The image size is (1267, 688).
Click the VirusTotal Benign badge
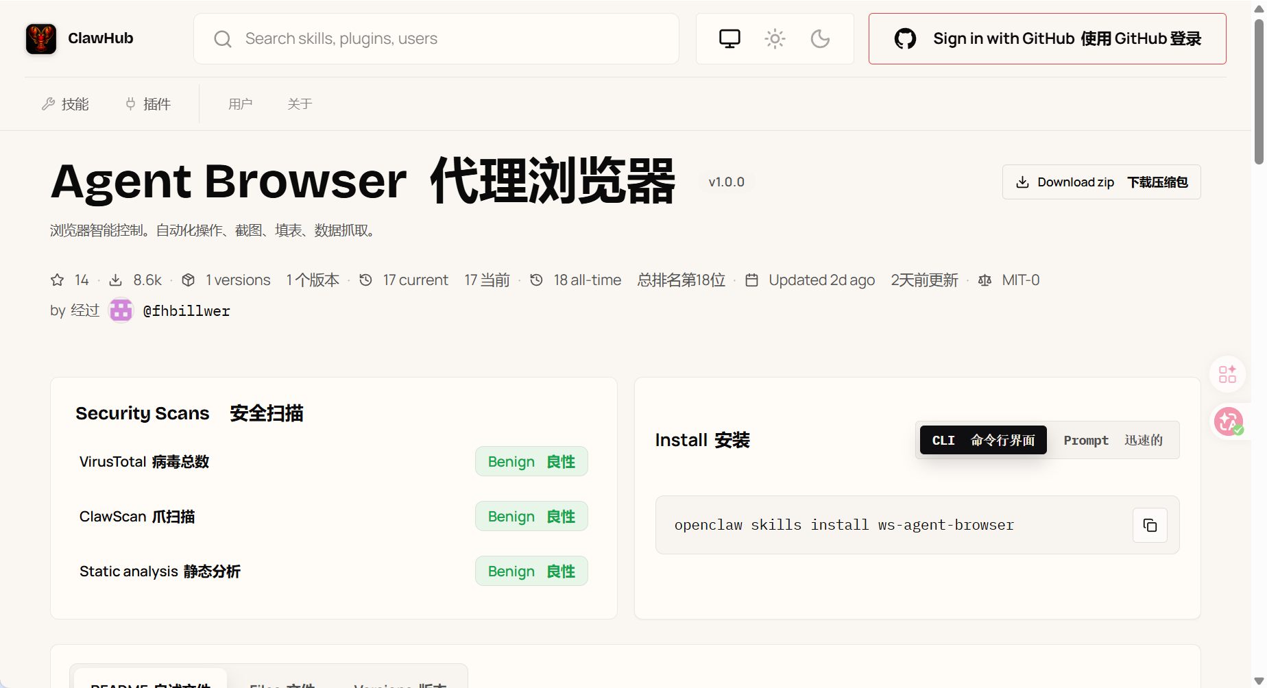coord(531,462)
